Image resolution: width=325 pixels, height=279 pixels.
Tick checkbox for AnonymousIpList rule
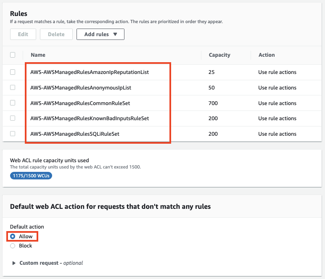[x=13, y=87]
